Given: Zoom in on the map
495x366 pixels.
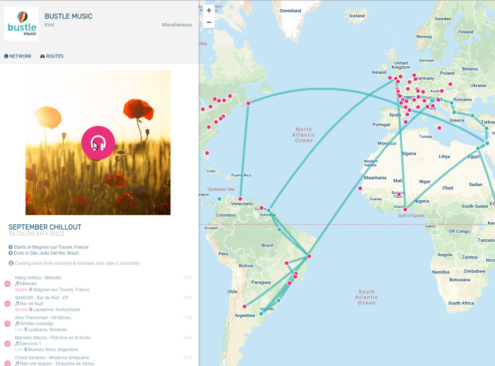Looking at the screenshot, I should (209, 11).
